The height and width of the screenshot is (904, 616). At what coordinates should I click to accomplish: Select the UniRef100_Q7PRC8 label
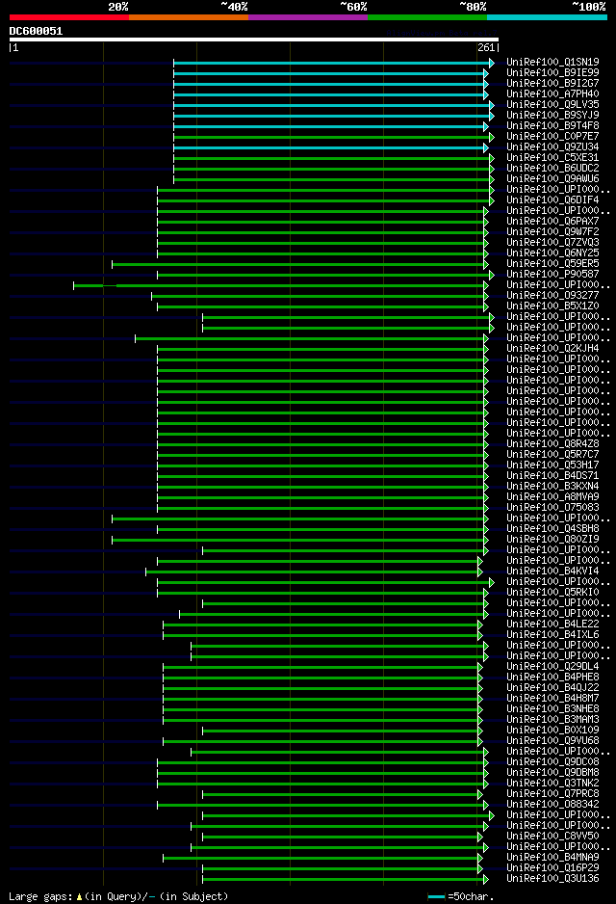[x=552, y=793]
